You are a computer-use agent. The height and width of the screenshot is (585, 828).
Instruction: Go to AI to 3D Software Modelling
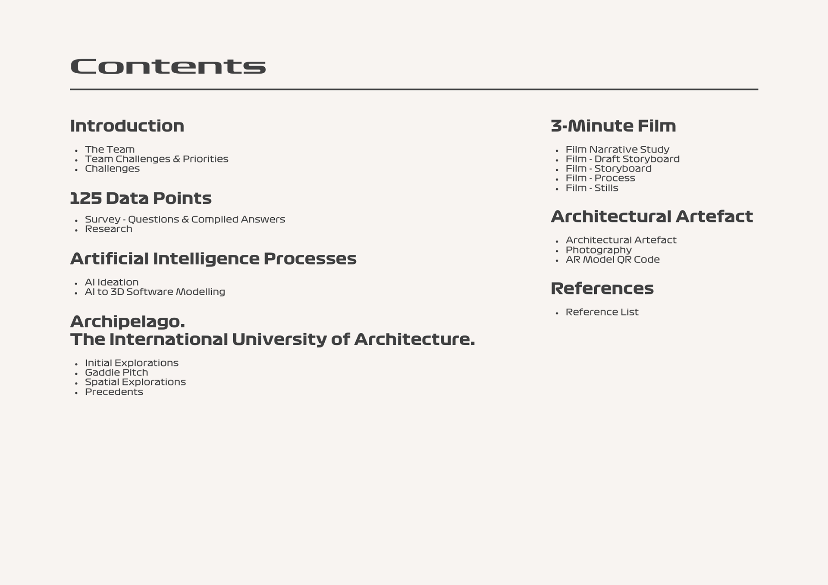[155, 292]
